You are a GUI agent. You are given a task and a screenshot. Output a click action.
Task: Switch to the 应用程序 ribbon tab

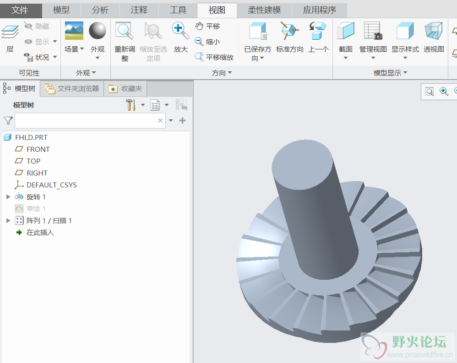click(320, 11)
